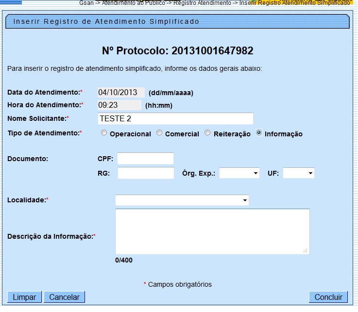
Task: Click the Hora do Atendimento field
Action: (119, 105)
